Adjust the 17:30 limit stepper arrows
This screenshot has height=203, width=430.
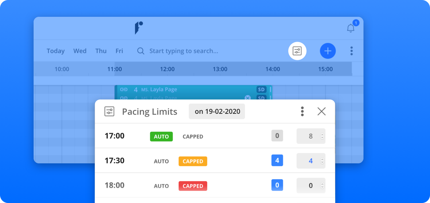tap(322, 161)
